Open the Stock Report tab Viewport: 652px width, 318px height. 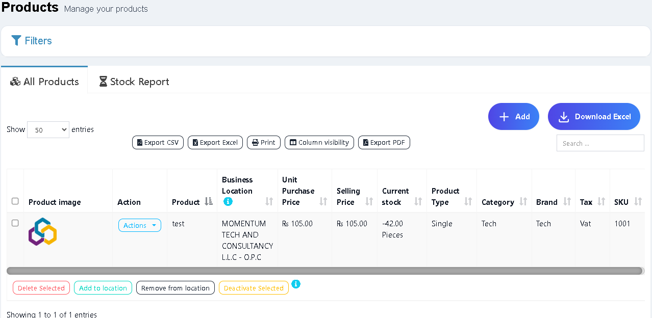[x=134, y=81]
